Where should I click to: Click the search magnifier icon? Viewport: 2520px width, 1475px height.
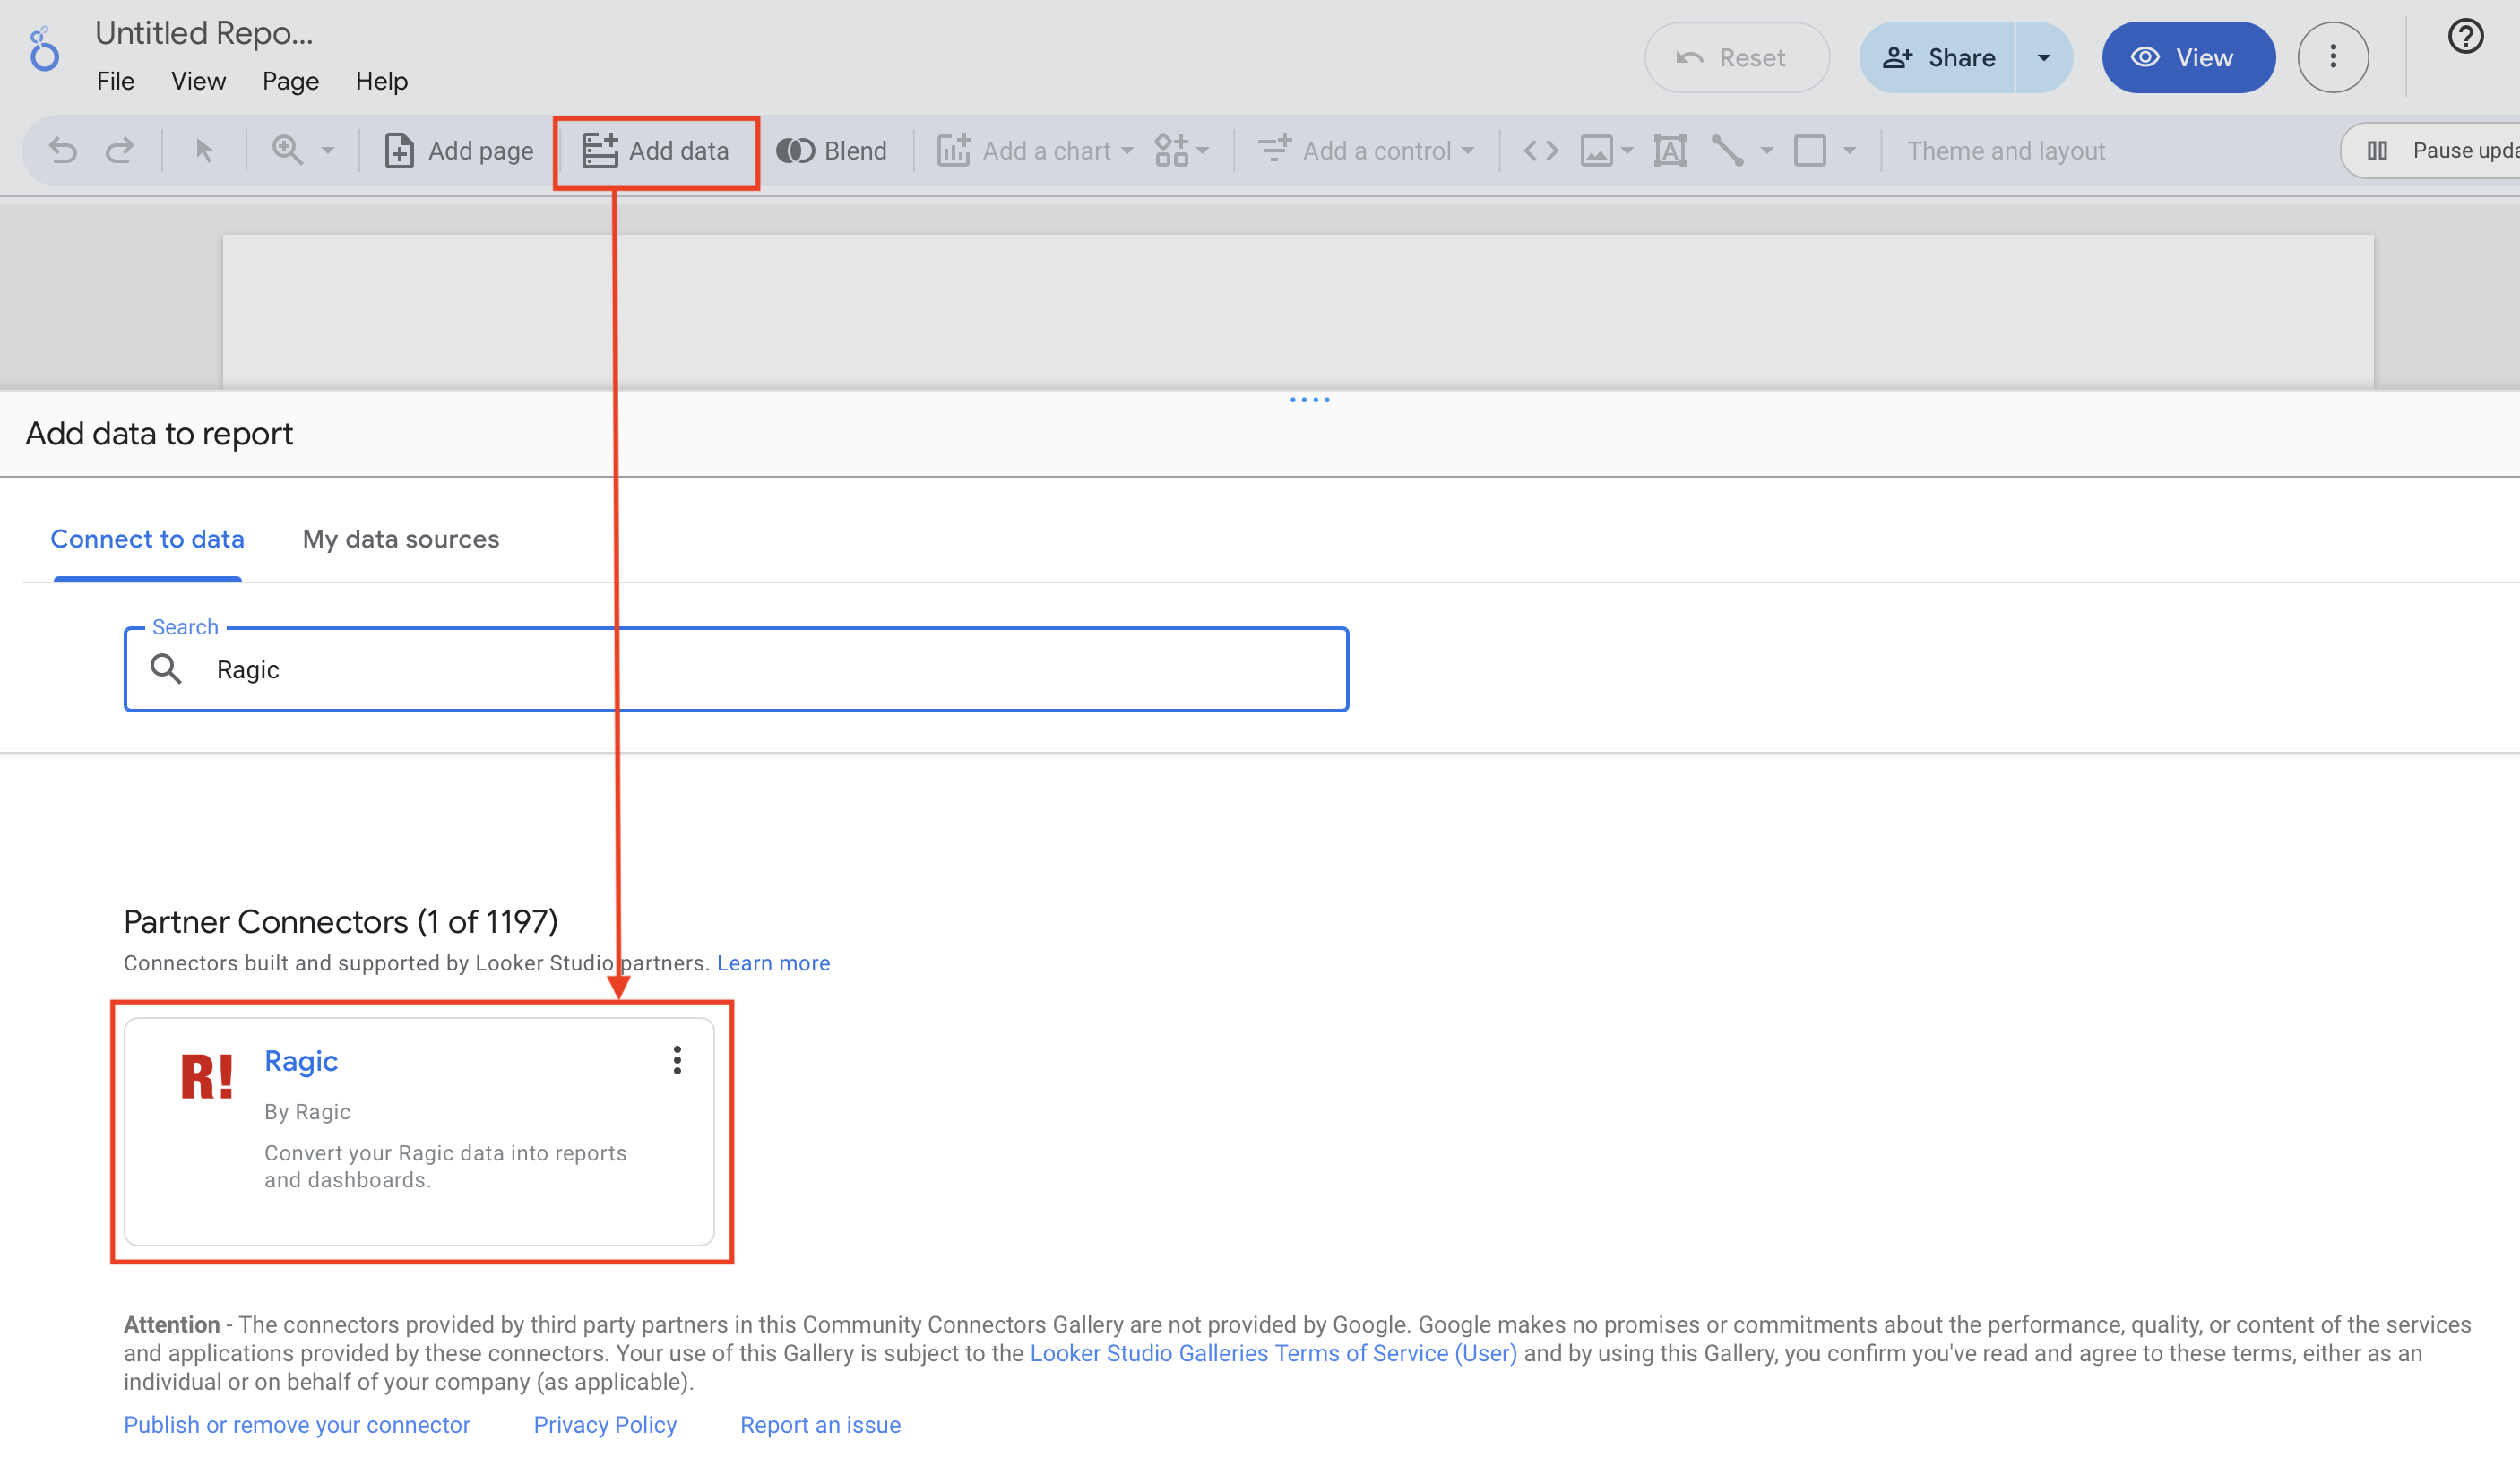coord(166,668)
